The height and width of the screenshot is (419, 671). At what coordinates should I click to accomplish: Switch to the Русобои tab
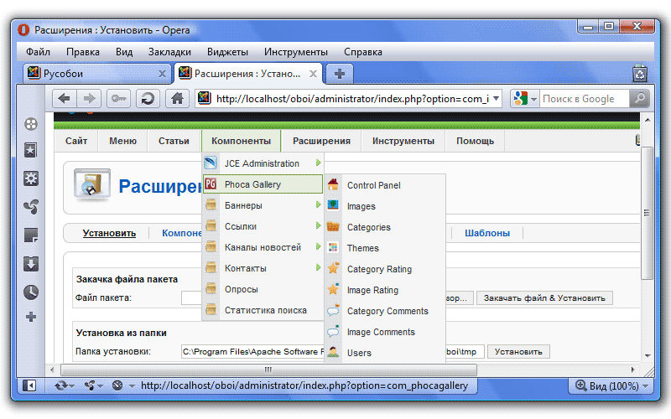(92, 74)
